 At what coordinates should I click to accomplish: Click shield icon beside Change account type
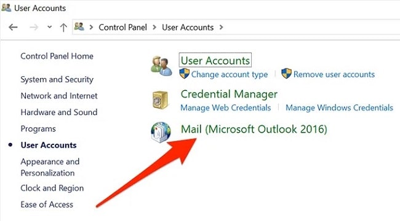pyautogui.click(x=185, y=74)
